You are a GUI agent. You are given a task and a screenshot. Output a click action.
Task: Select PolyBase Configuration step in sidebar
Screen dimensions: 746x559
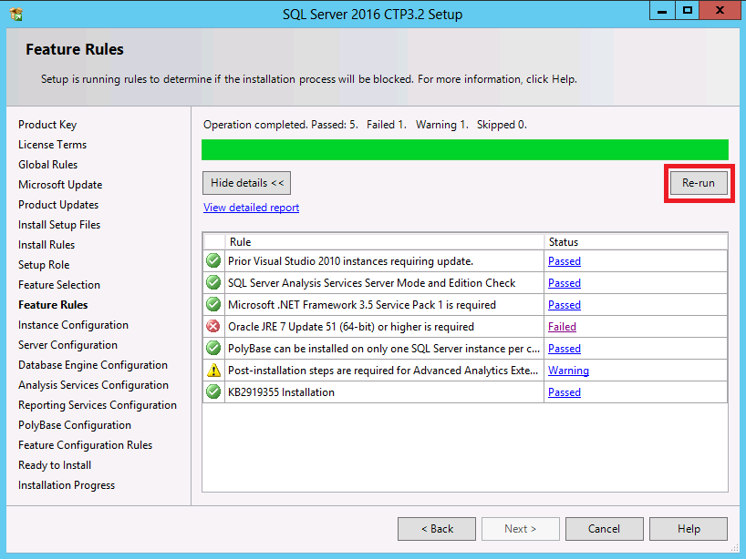pyautogui.click(x=75, y=424)
